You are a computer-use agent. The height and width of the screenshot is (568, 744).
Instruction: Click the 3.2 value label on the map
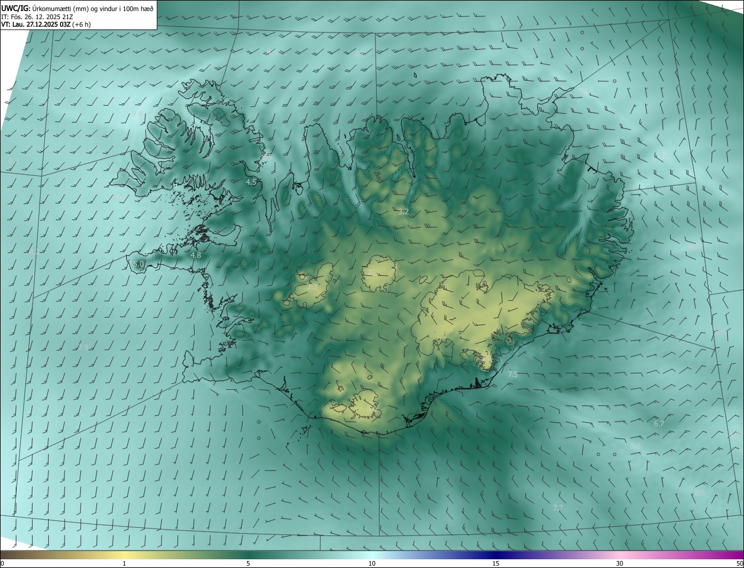click(x=404, y=212)
